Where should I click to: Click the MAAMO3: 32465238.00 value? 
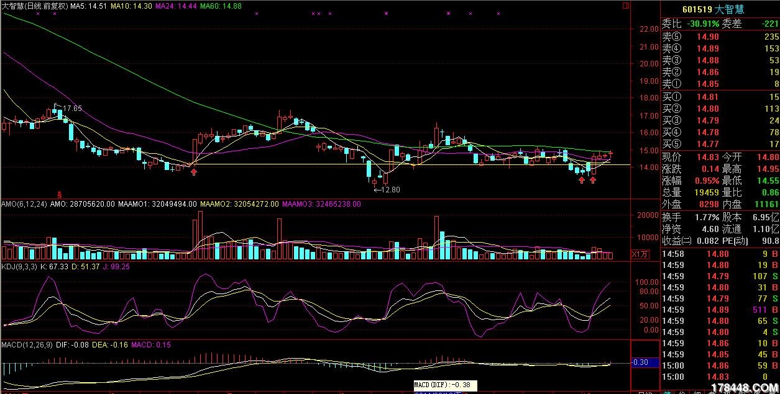click(x=322, y=204)
